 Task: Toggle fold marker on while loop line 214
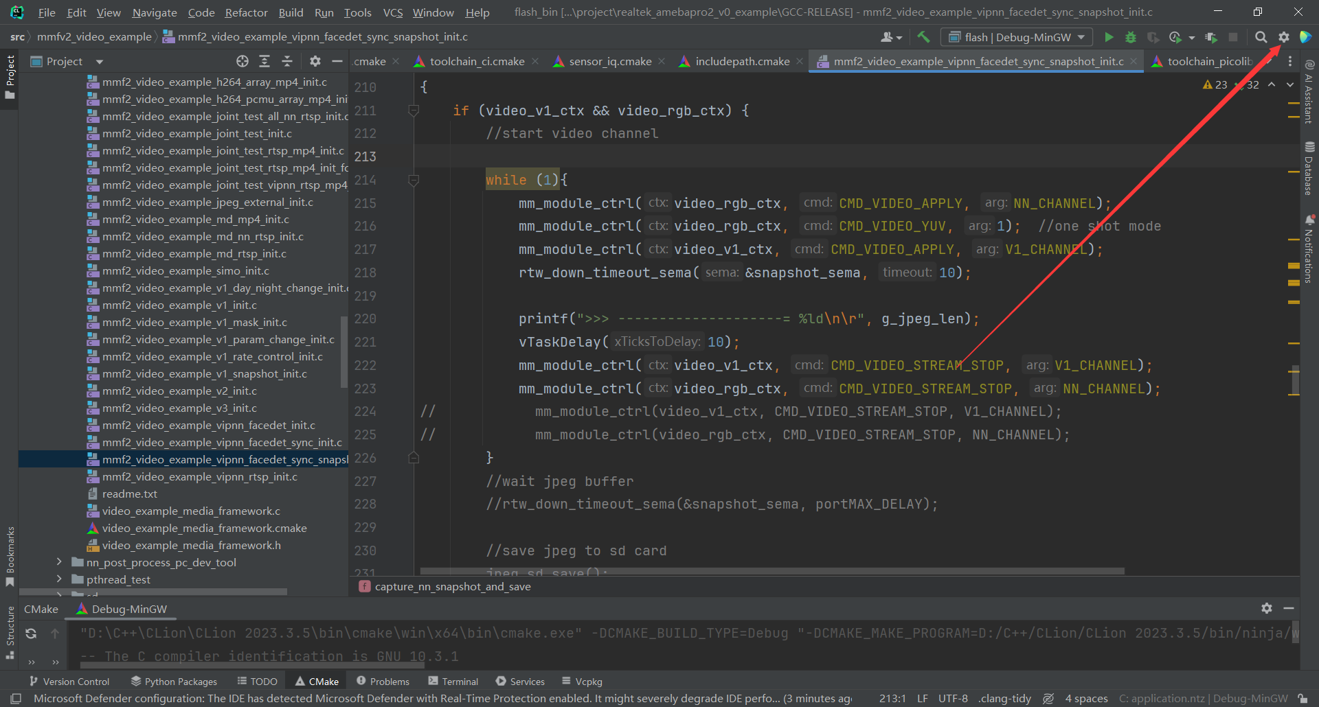[414, 180]
